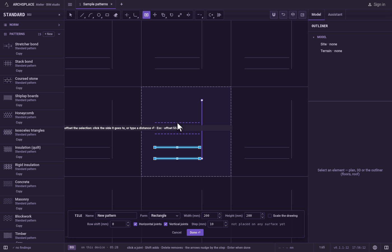The image size is (392, 252).
Task: Open the hamburger main menu
Action: [70, 4]
